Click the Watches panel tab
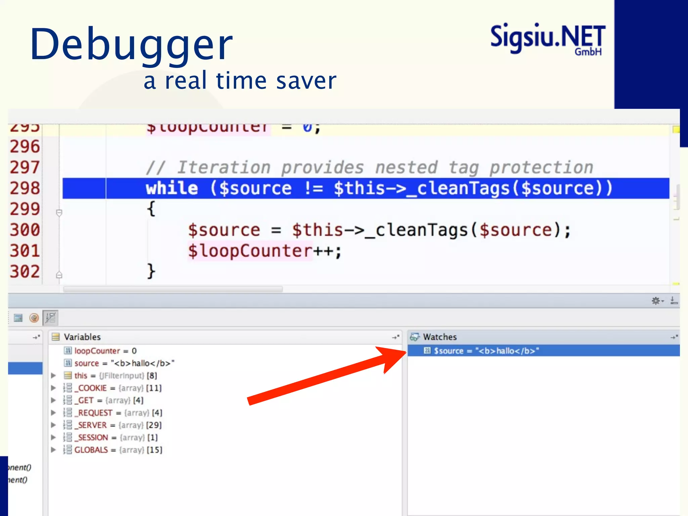 (440, 337)
